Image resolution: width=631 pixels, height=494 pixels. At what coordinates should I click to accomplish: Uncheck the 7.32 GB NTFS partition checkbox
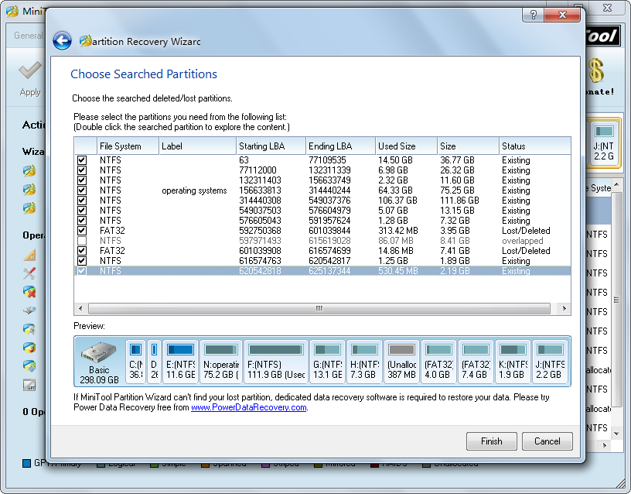[x=82, y=221]
